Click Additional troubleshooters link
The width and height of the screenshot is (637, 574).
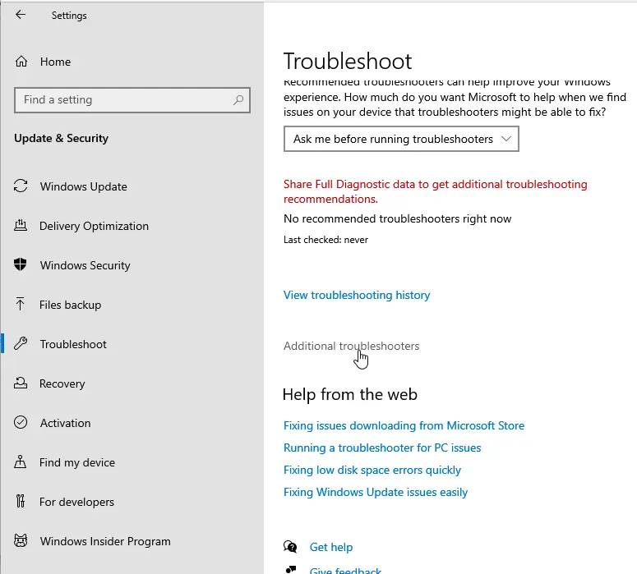(x=351, y=346)
